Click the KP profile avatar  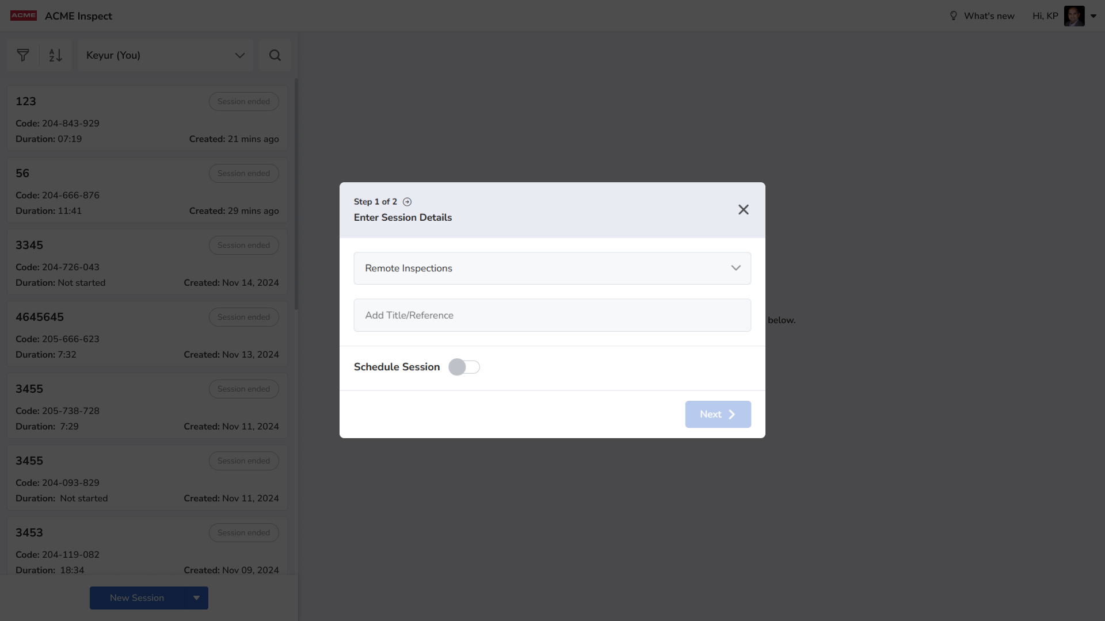[1074, 16]
